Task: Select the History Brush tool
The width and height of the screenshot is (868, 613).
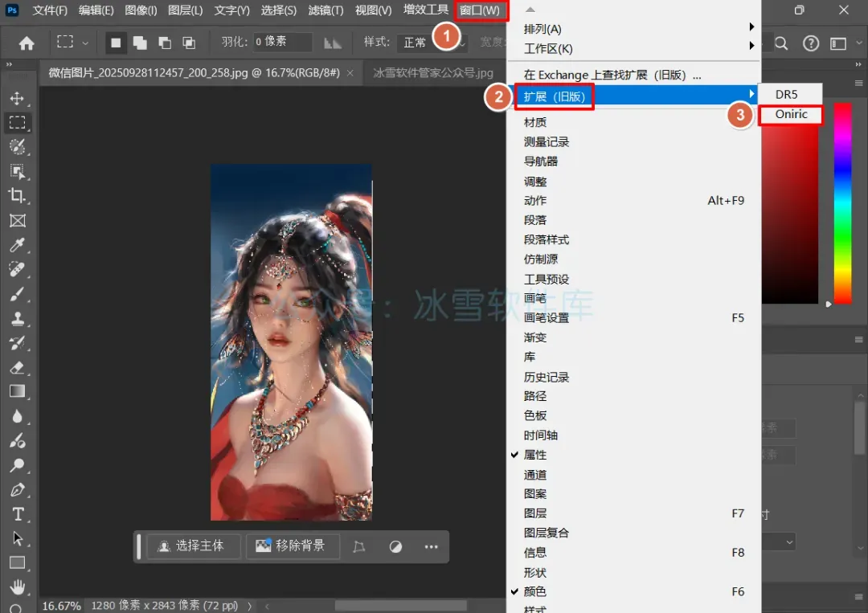Action: click(x=17, y=343)
